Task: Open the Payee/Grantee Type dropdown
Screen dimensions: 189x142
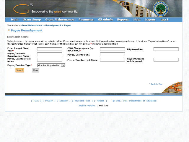Action: click(51, 65)
